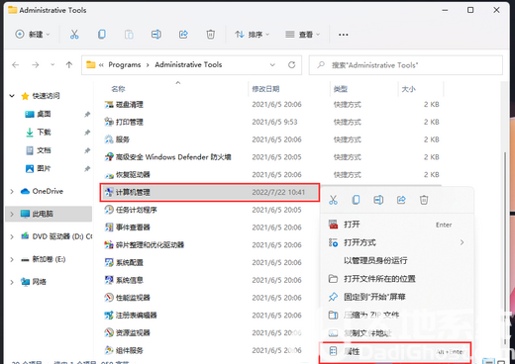Select the 性能监视器 shortcut icon
Screen dimensions: 515x364
109,298
